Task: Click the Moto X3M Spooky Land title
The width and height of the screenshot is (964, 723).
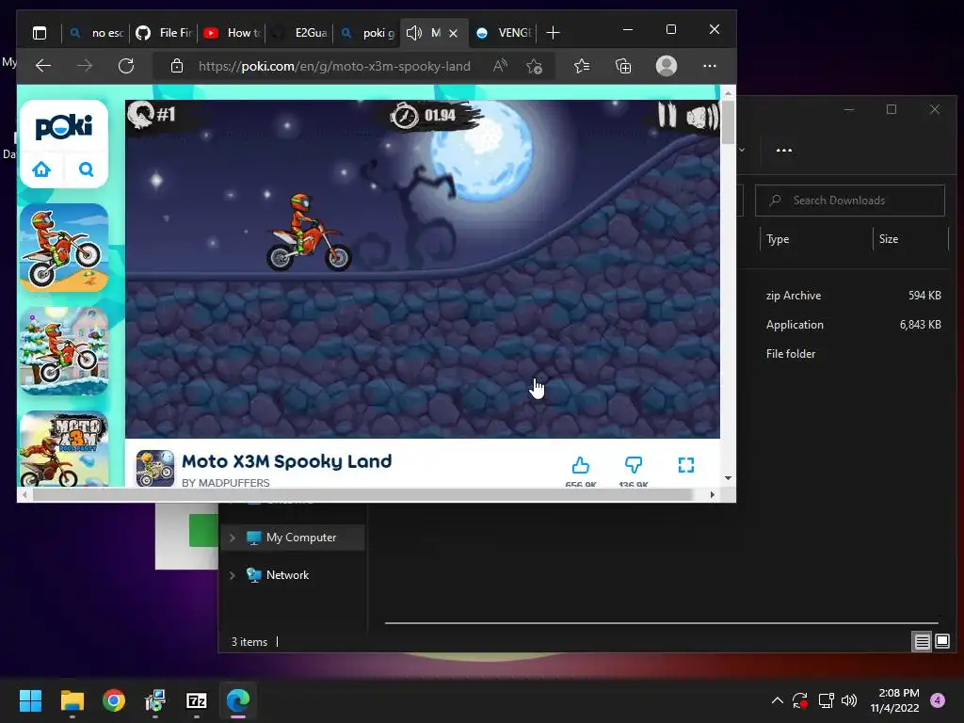Action: [x=286, y=461]
